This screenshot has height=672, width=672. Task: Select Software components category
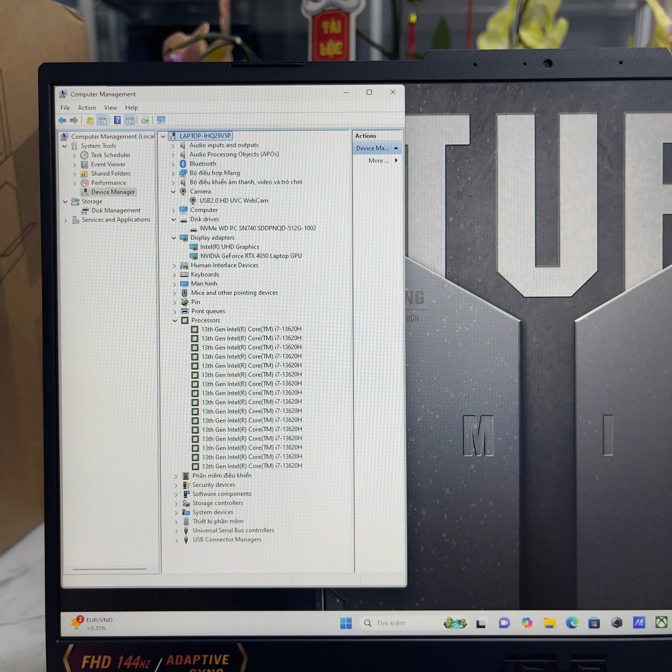click(x=222, y=494)
